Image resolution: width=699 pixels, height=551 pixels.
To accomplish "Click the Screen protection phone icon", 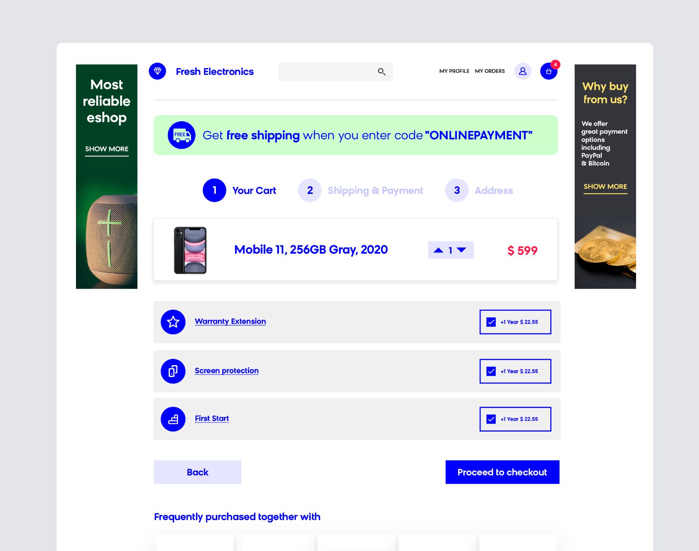I will [173, 371].
